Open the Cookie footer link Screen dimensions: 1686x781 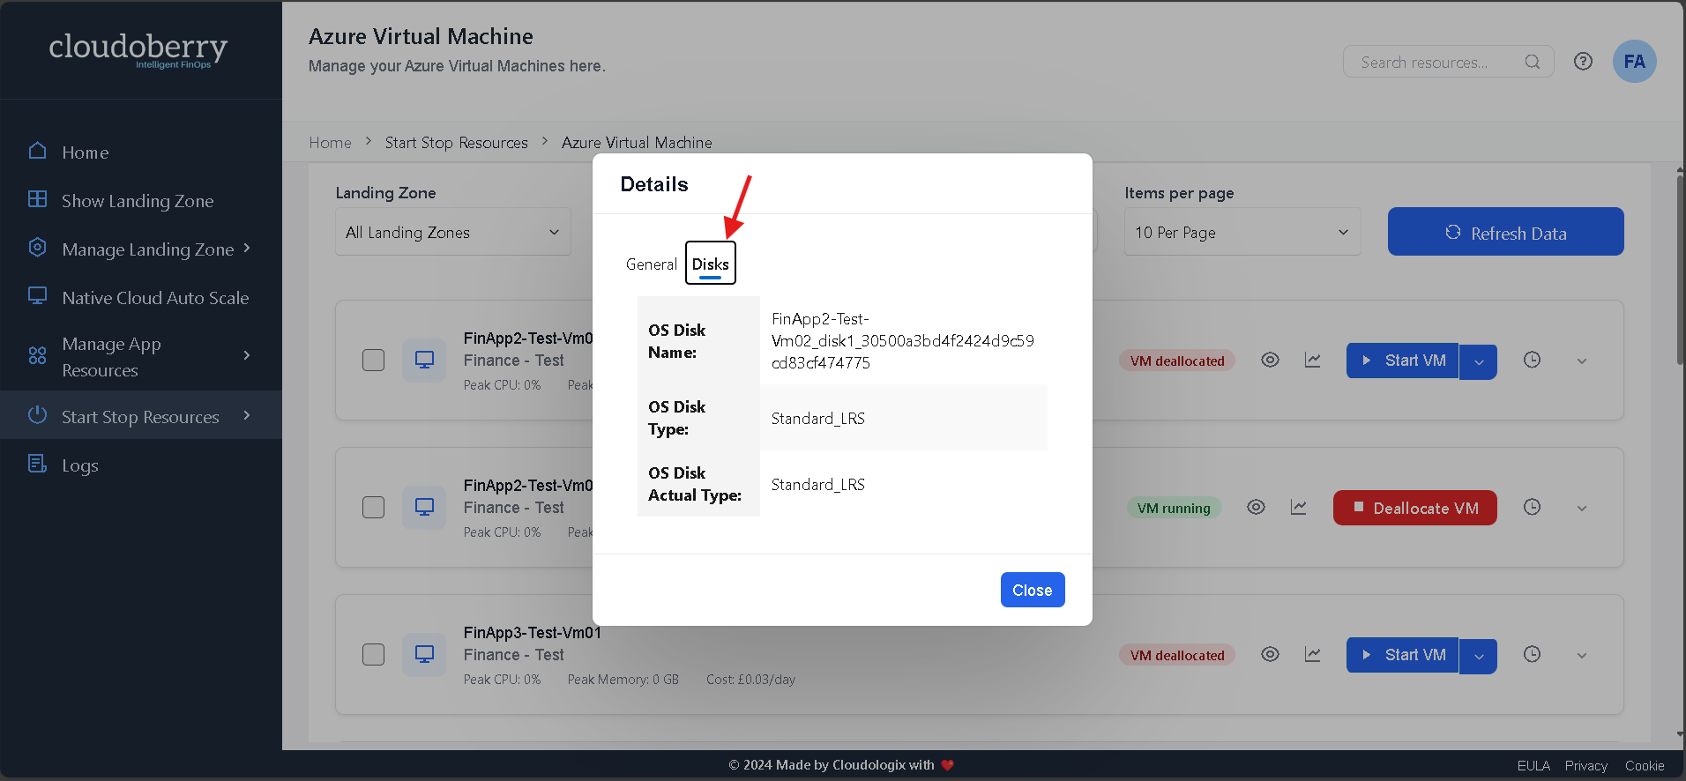click(1645, 765)
